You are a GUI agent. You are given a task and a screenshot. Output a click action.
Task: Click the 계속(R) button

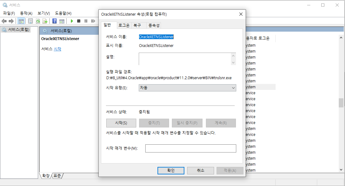point(221,123)
